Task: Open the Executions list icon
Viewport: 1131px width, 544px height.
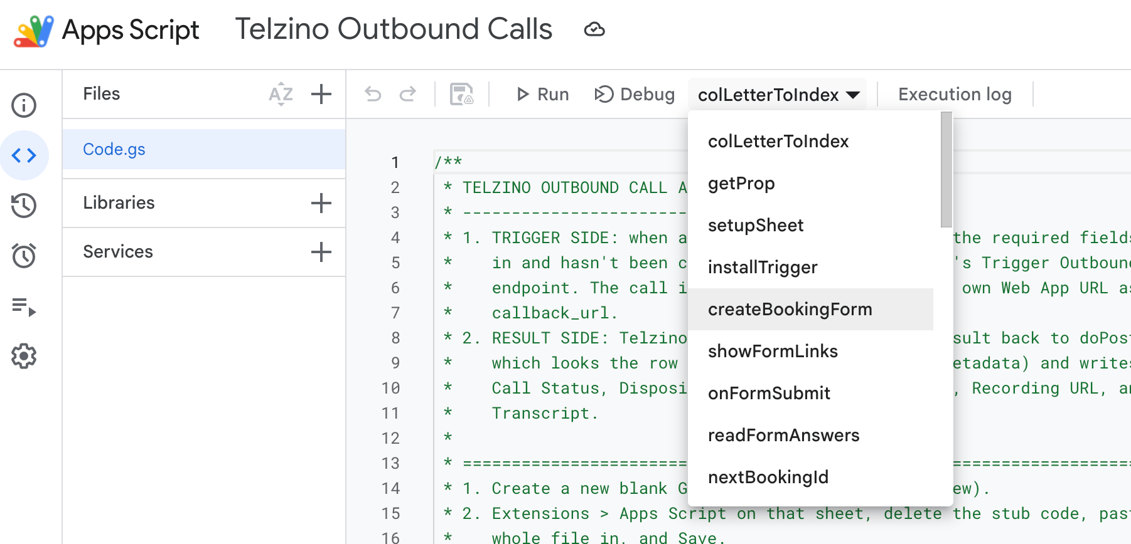Action: (x=24, y=306)
